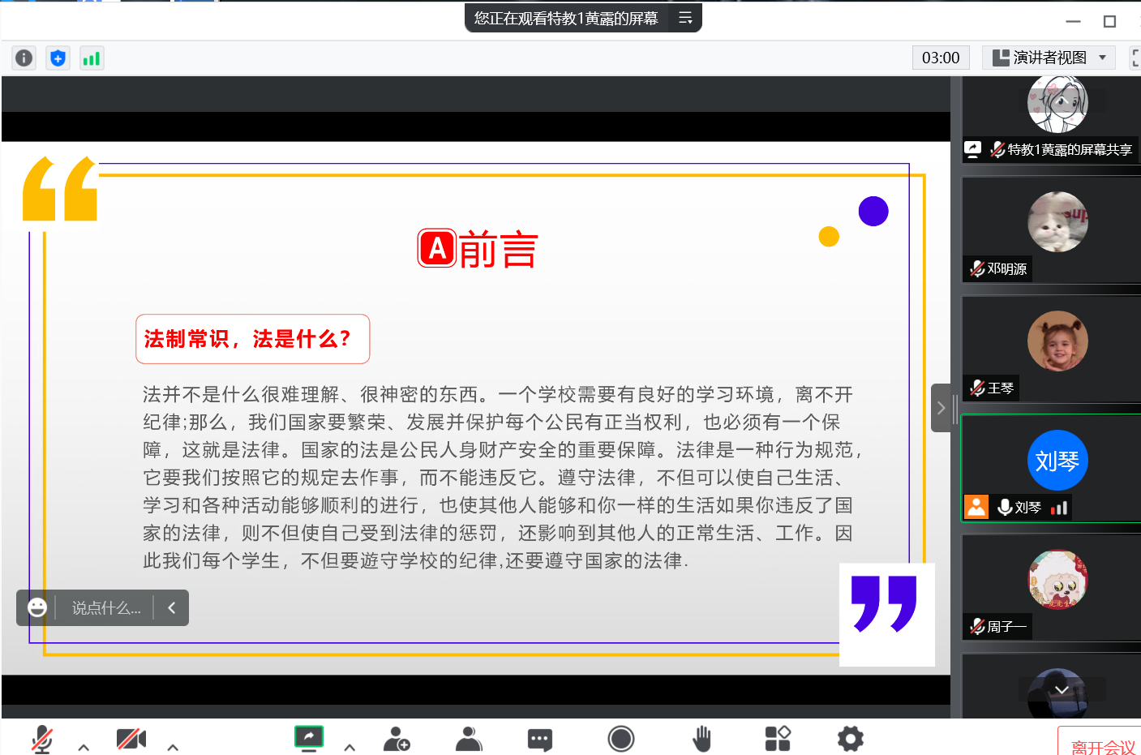This screenshot has height=755, width=1141.
Task: Open the chat bubble icon
Action: (540, 739)
